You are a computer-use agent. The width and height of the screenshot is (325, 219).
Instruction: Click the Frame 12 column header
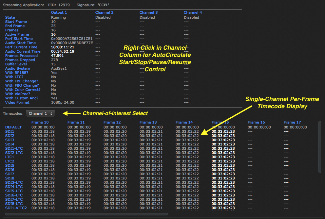[x=112, y=122]
